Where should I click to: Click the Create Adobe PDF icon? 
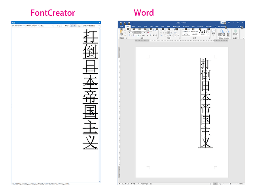pos(222,31)
